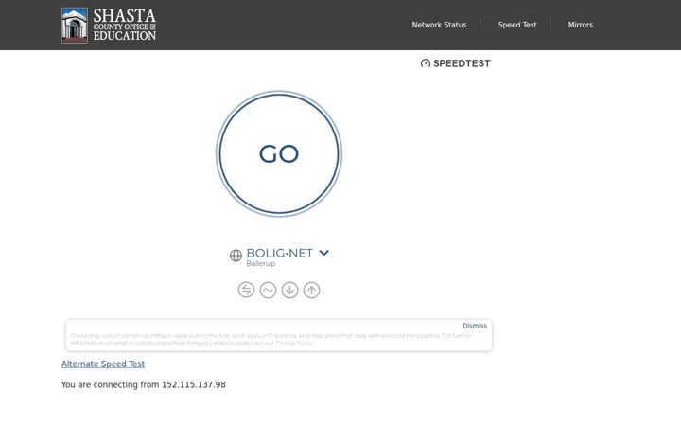Open the Network Status page
Viewport: 681px width, 426px height.
point(439,25)
